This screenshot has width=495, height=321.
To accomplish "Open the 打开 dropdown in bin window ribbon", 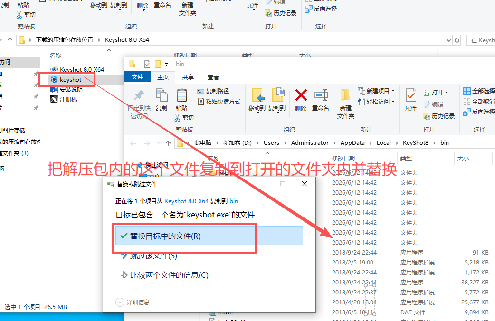I will coord(436,93).
